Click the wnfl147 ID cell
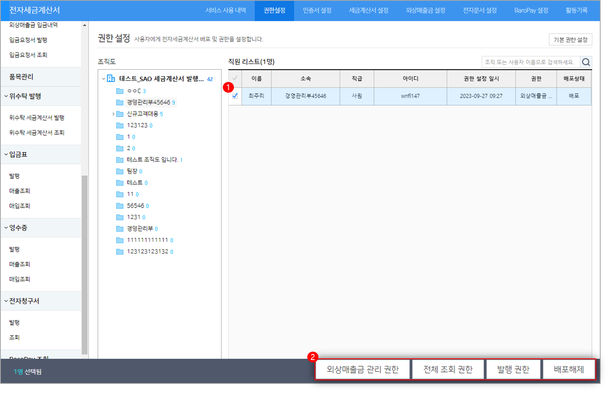Screen dimensions: 609x393 coord(410,96)
